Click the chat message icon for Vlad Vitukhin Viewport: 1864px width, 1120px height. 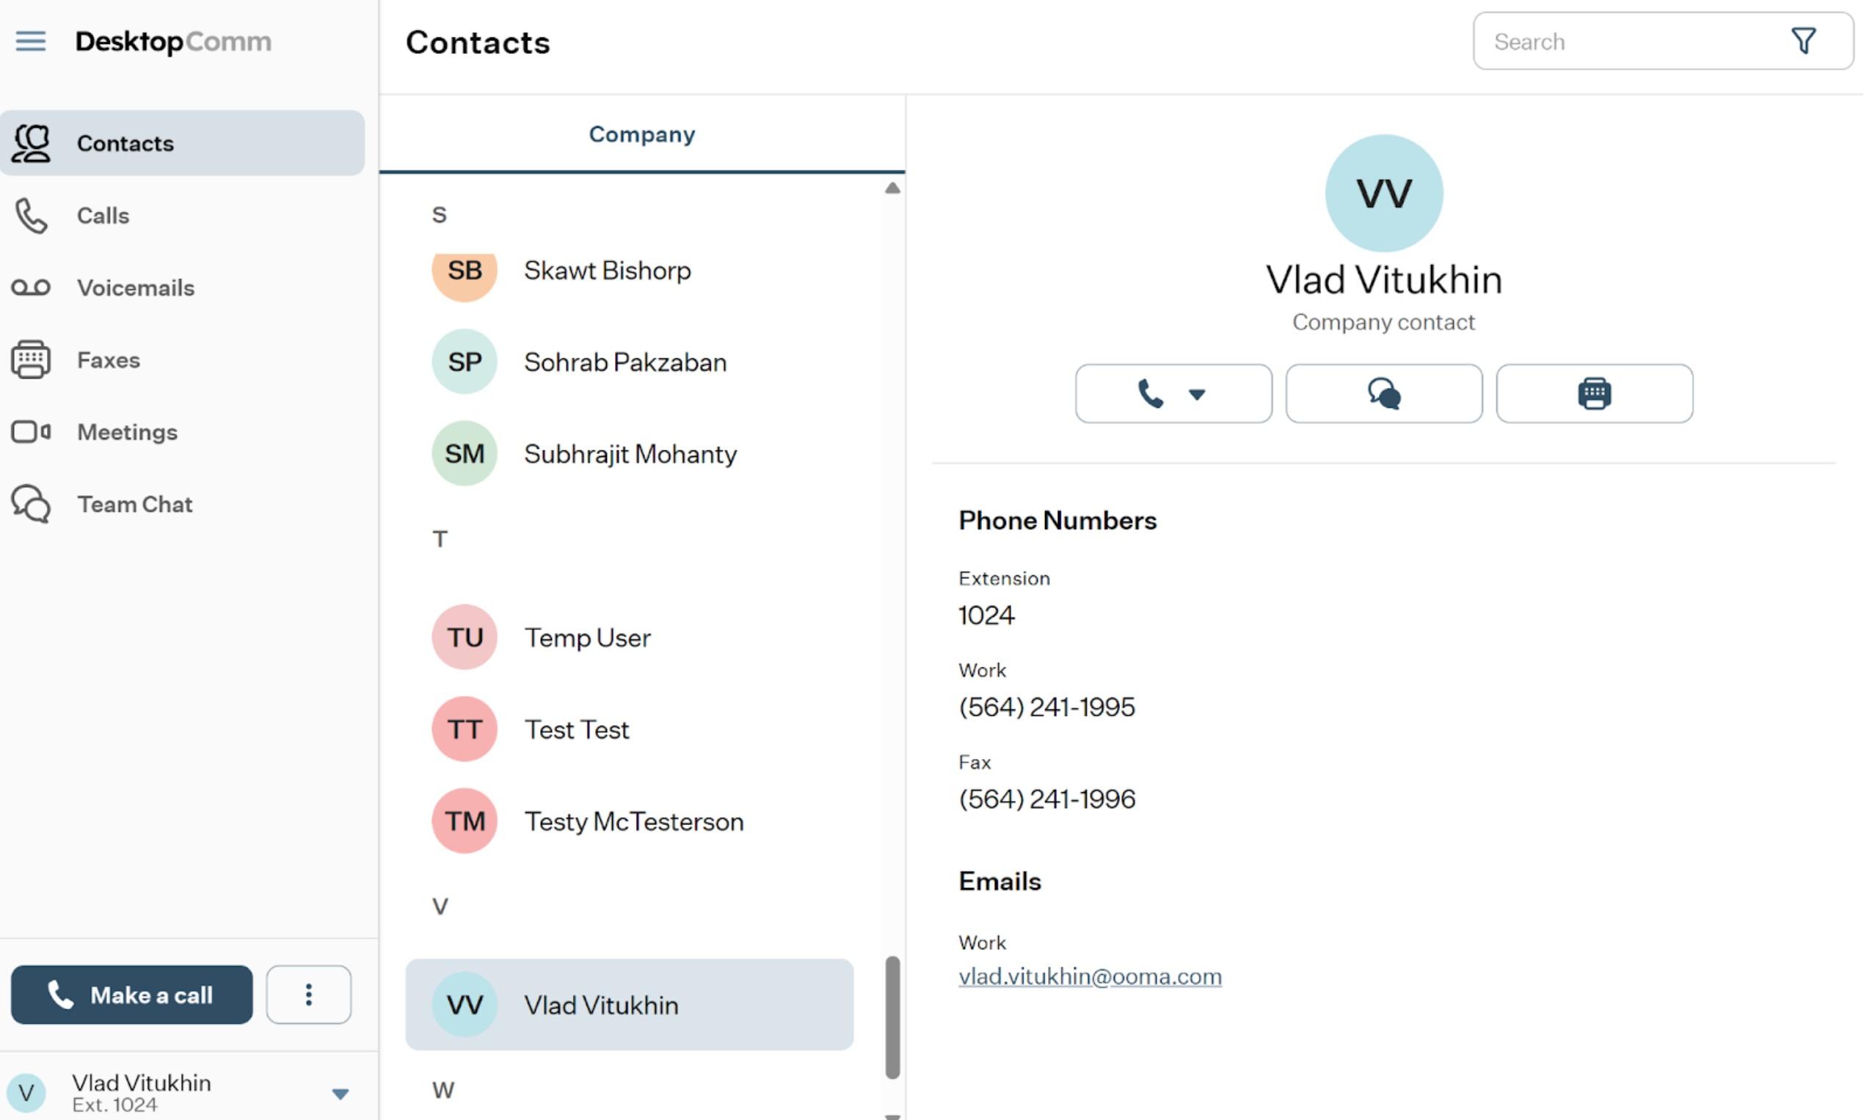pyautogui.click(x=1383, y=393)
